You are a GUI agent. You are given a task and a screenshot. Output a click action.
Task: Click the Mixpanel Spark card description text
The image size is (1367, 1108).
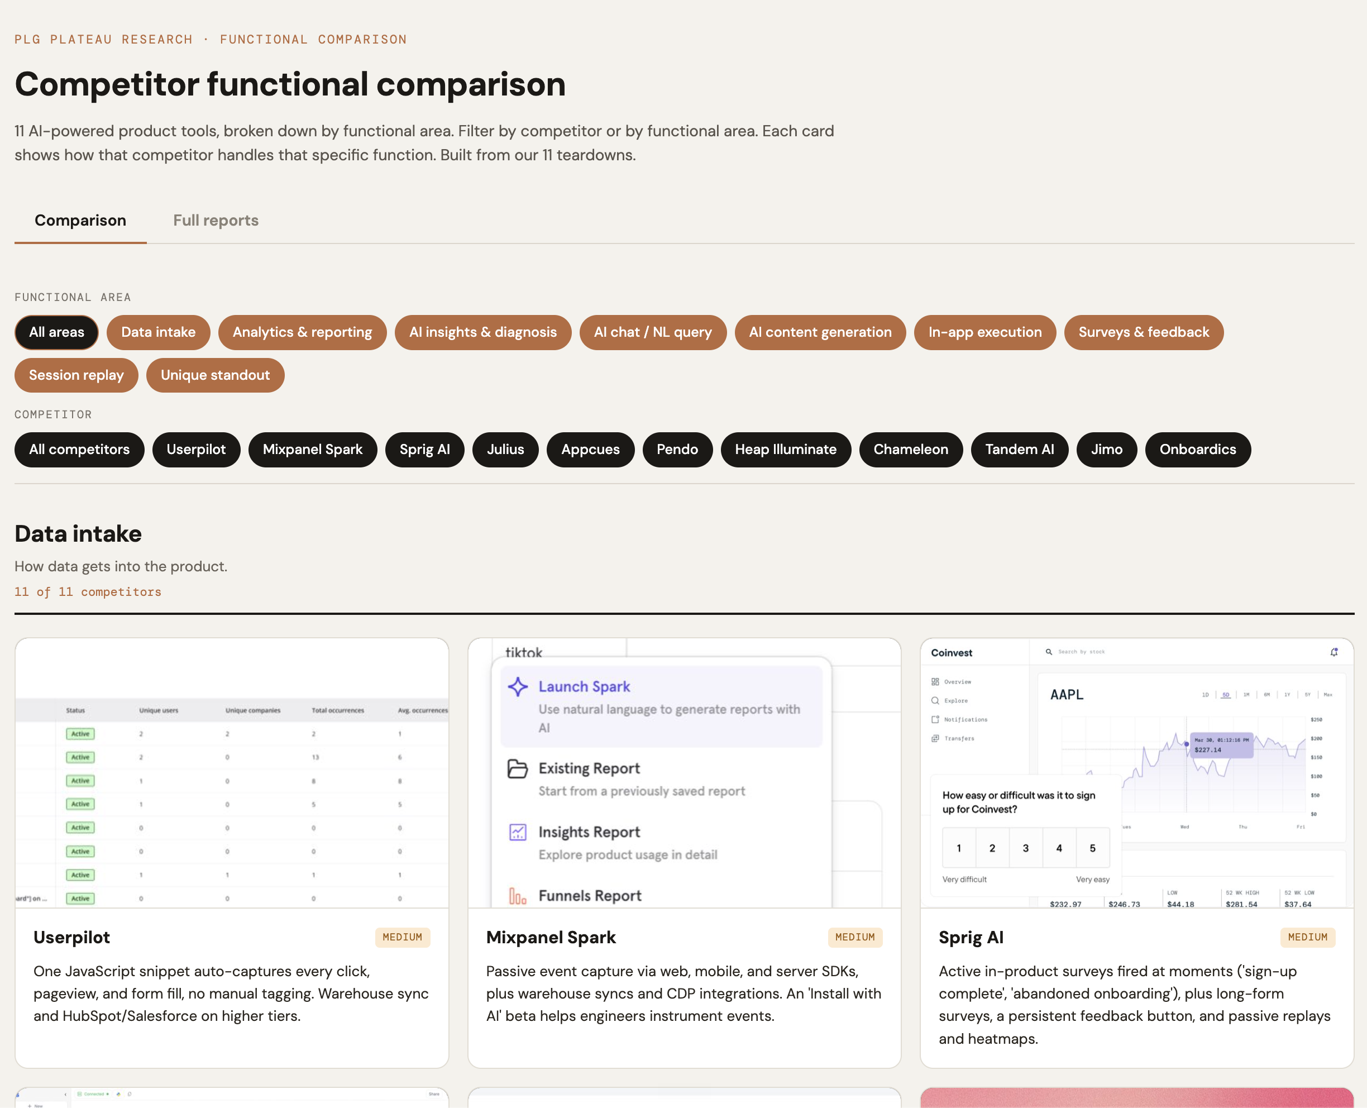pyautogui.click(x=683, y=994)
